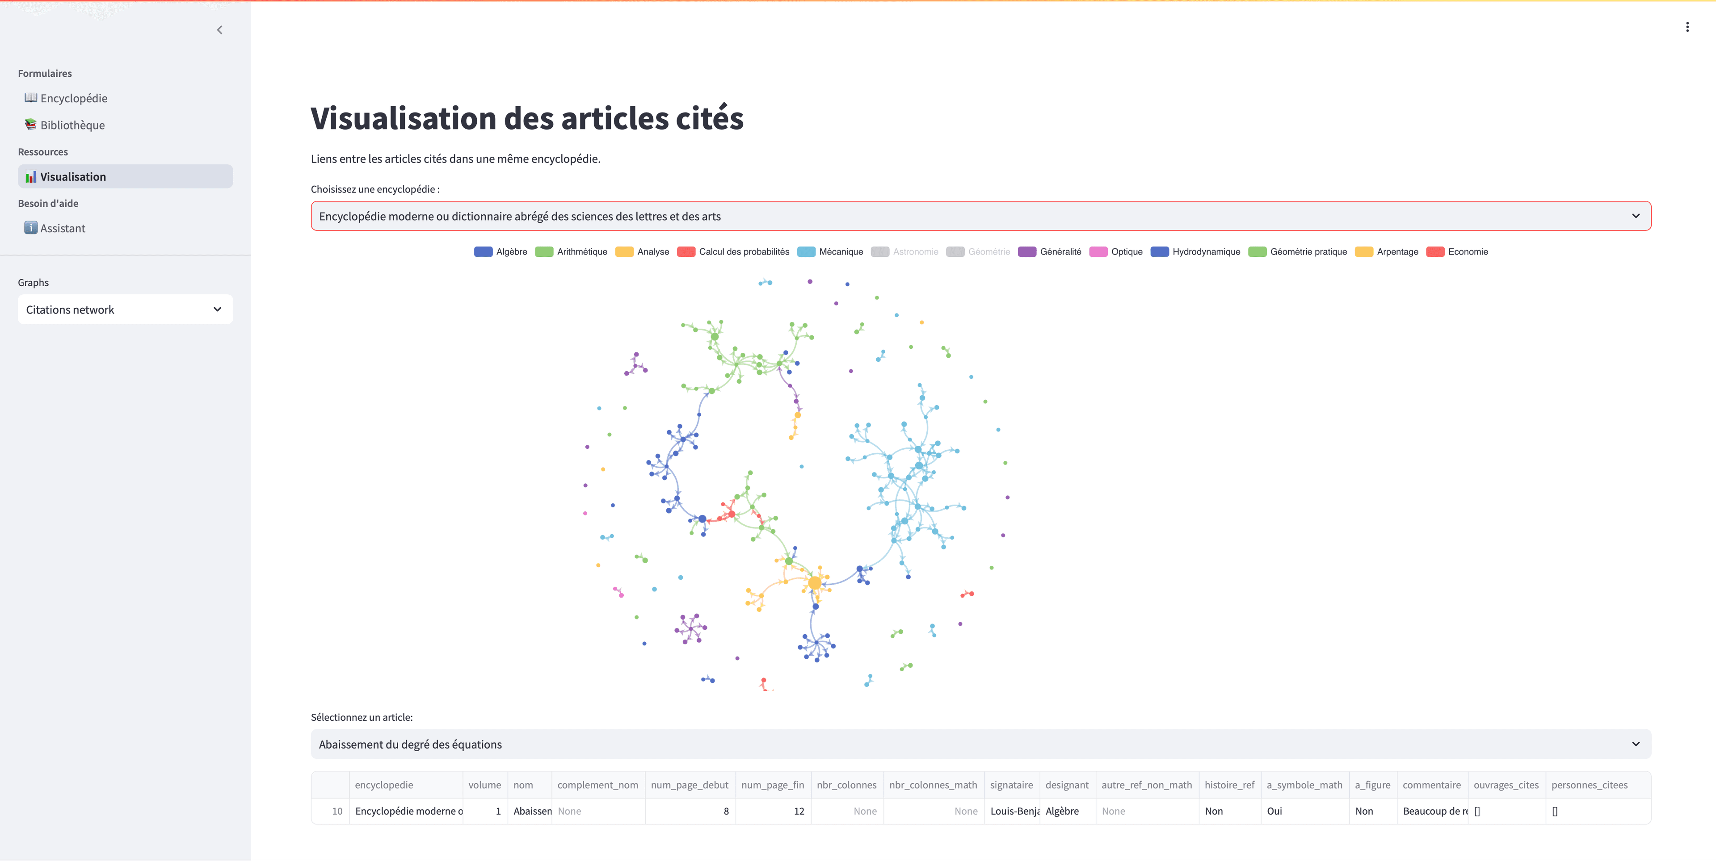Click the large yellow Analyse hub node
The image size is (1716, 862).
(815, 583)
